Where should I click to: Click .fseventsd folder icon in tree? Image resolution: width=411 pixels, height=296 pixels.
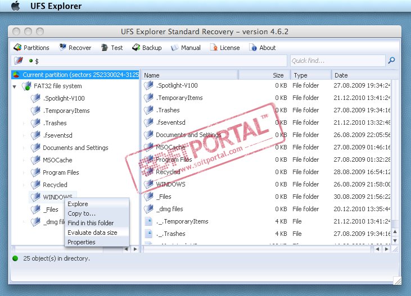click(x=35, y=135)
